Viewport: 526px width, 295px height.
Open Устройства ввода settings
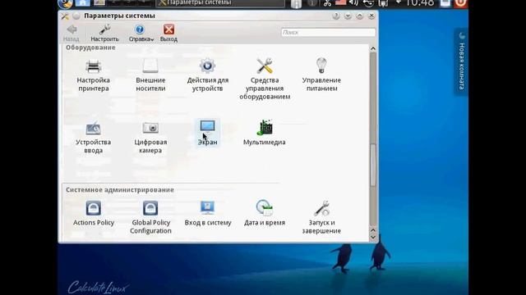coord(93,138)
